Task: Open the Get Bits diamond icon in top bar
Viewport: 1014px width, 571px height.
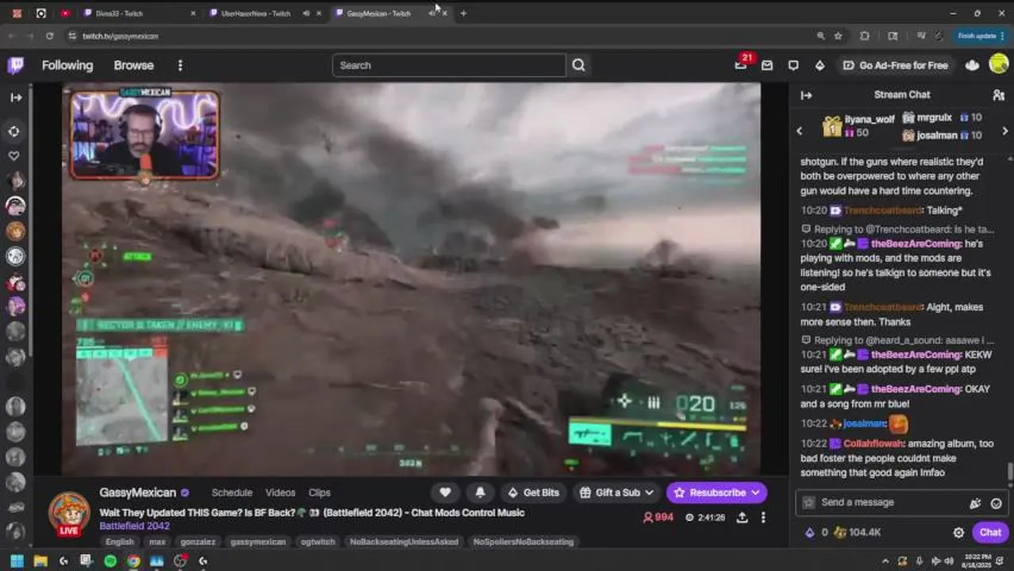Action: click(820, 65)
